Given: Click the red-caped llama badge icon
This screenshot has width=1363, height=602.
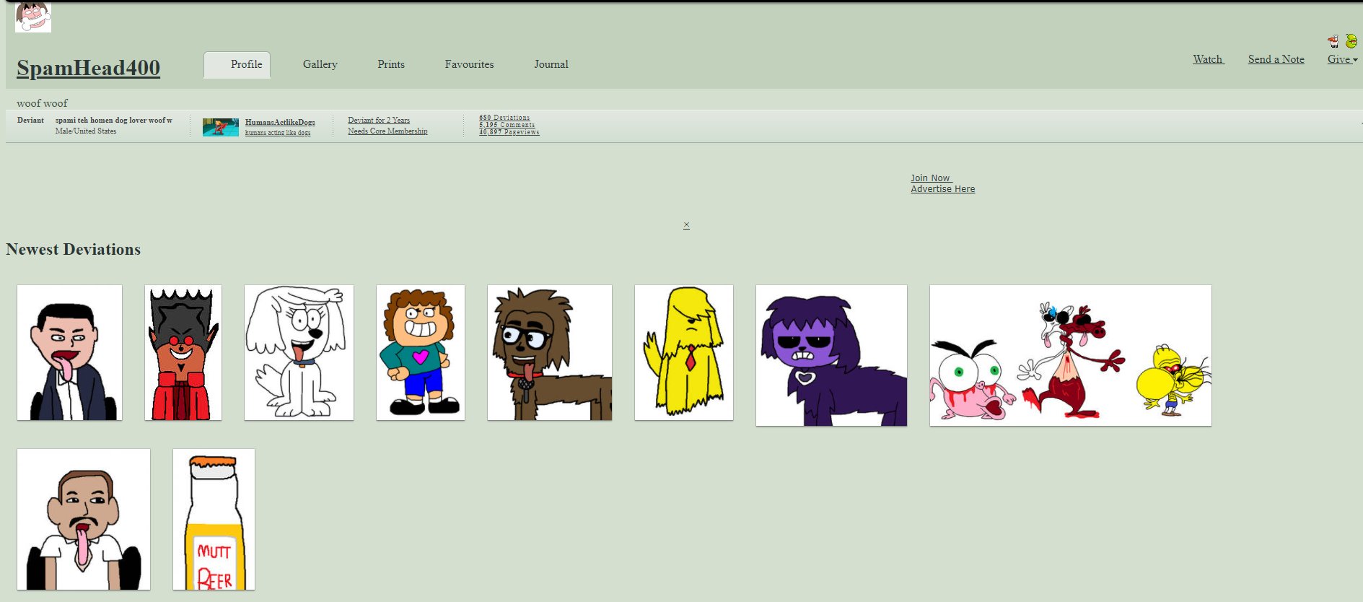Looking at the screenshot, I should coord(1333,41).
